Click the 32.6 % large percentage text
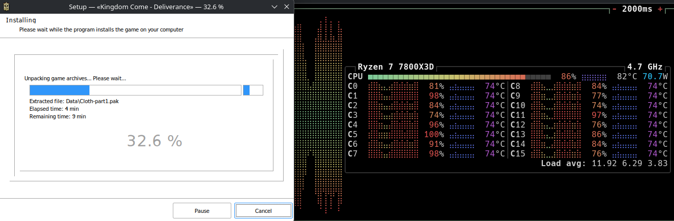The height and width of the screenshot is (221, 674). pos(155,141)
